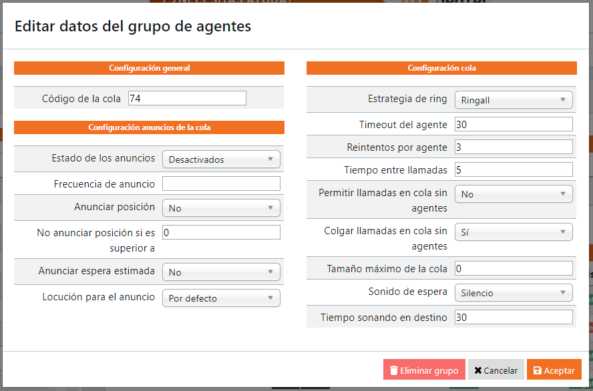This screenshot has width=593, height=391.
Task: Click the No anunciar posición si es superior field
Action: (221, 232)
